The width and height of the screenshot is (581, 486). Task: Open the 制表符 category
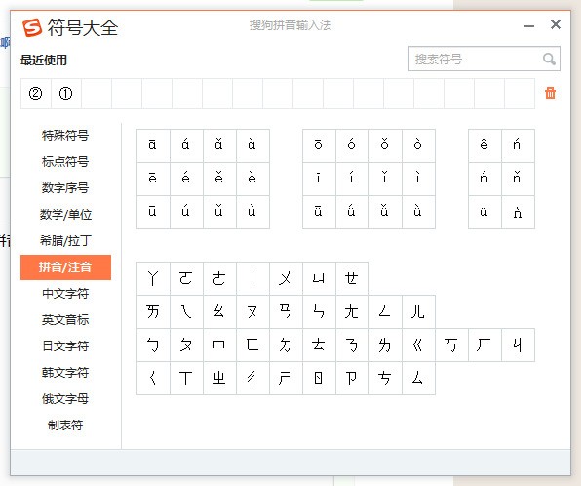pyautogui.click(x=65, y=425)
